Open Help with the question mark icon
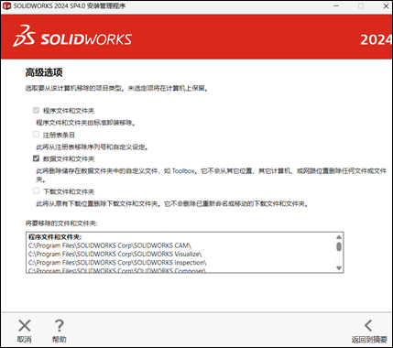 pyautogui.click(x=60, y=326)
